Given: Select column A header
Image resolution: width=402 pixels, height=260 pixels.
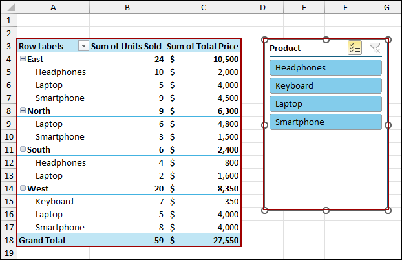Looking at the screenshot, I should (52, 7).
